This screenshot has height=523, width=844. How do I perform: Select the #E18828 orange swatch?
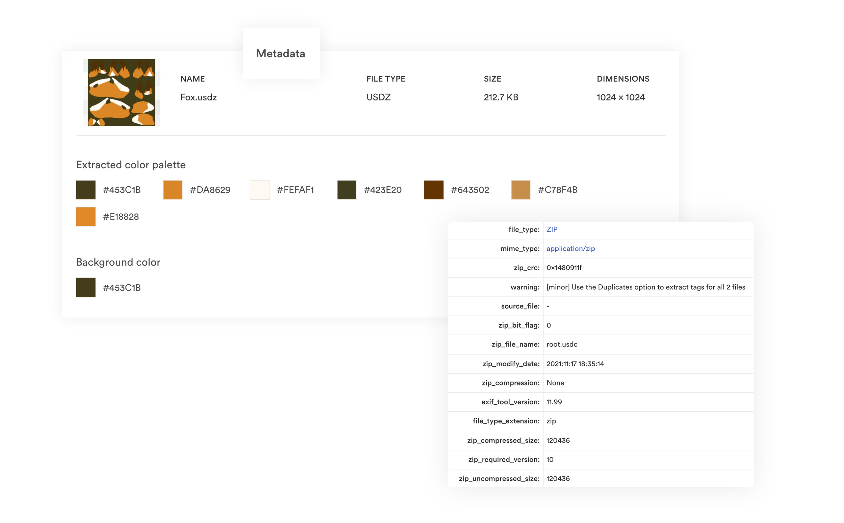(x=86, y=217)
